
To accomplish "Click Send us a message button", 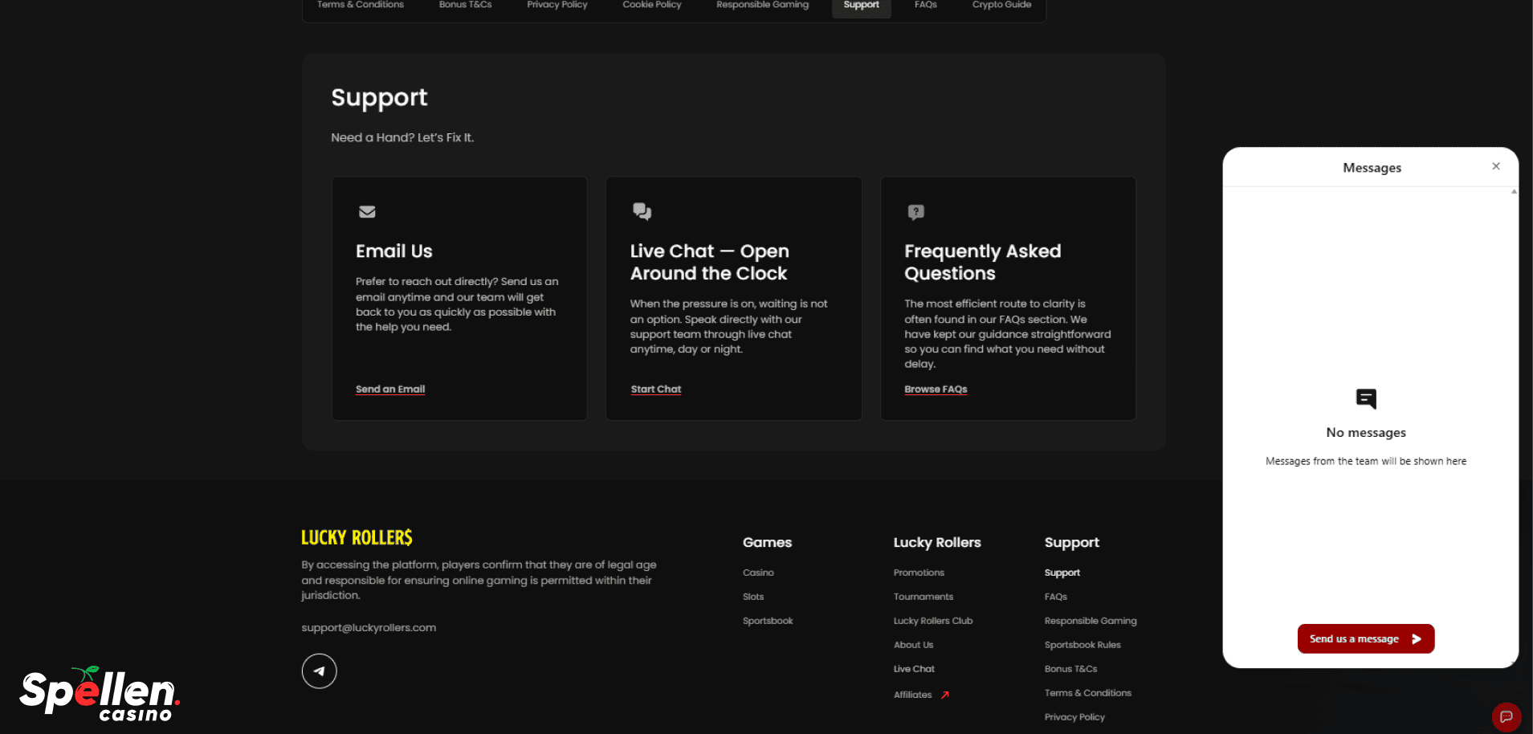I will pyautogui.click(x=1366, y=639).
